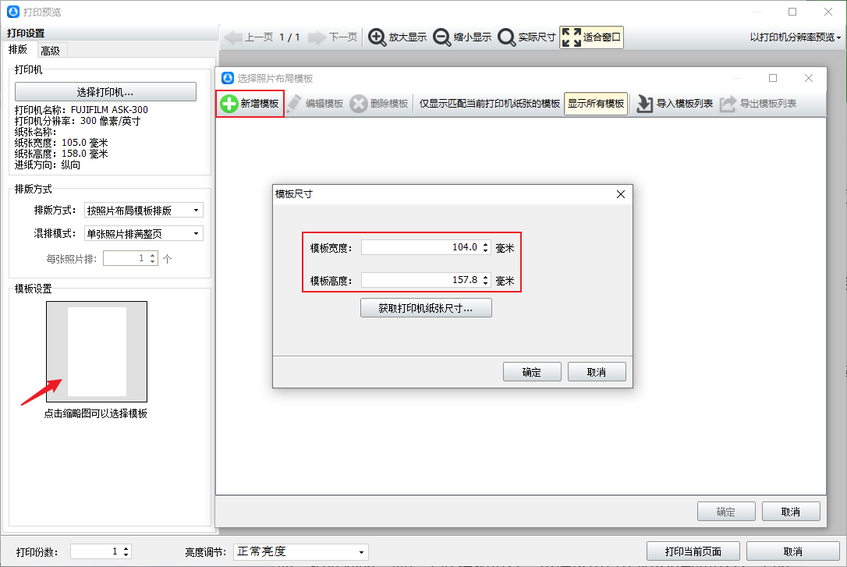Click the 编辑模板 pencil icon

point(294,104)
